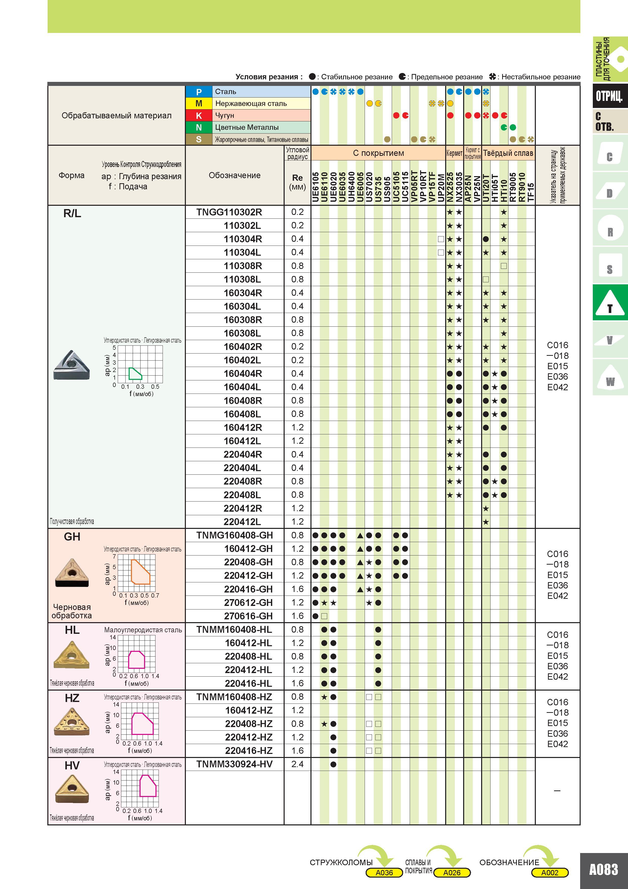
Task: Select the 160412-HZ designation
Action: pos(248,711)
